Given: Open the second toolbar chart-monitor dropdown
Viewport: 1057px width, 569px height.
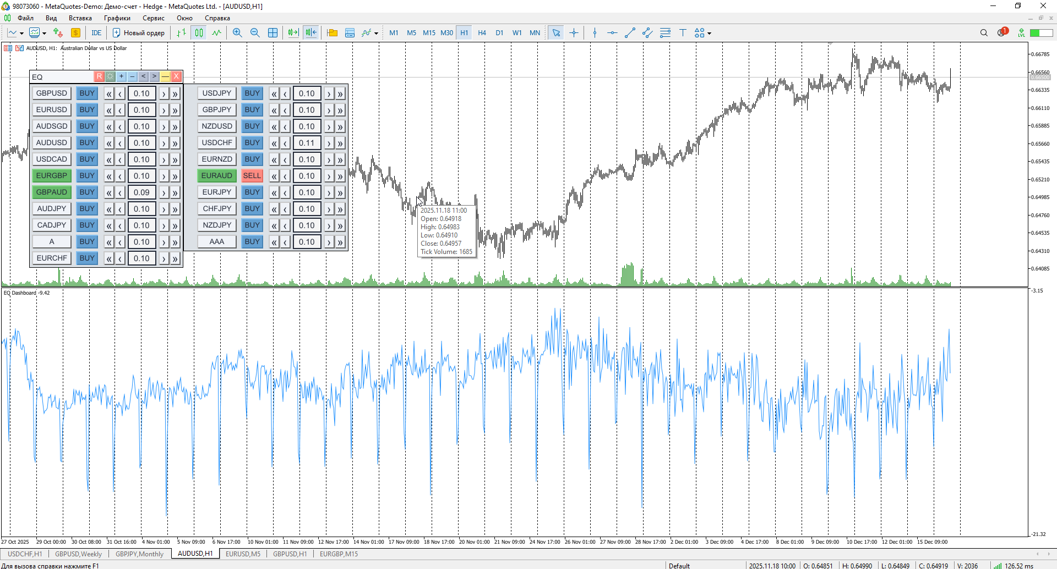Looking at the screenshot, I should (44, 34).
